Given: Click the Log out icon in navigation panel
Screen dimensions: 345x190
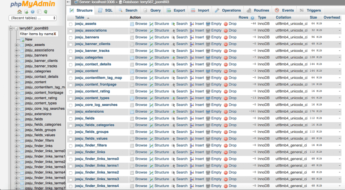Looking at the screenshot, I should (x=26, y=12).
